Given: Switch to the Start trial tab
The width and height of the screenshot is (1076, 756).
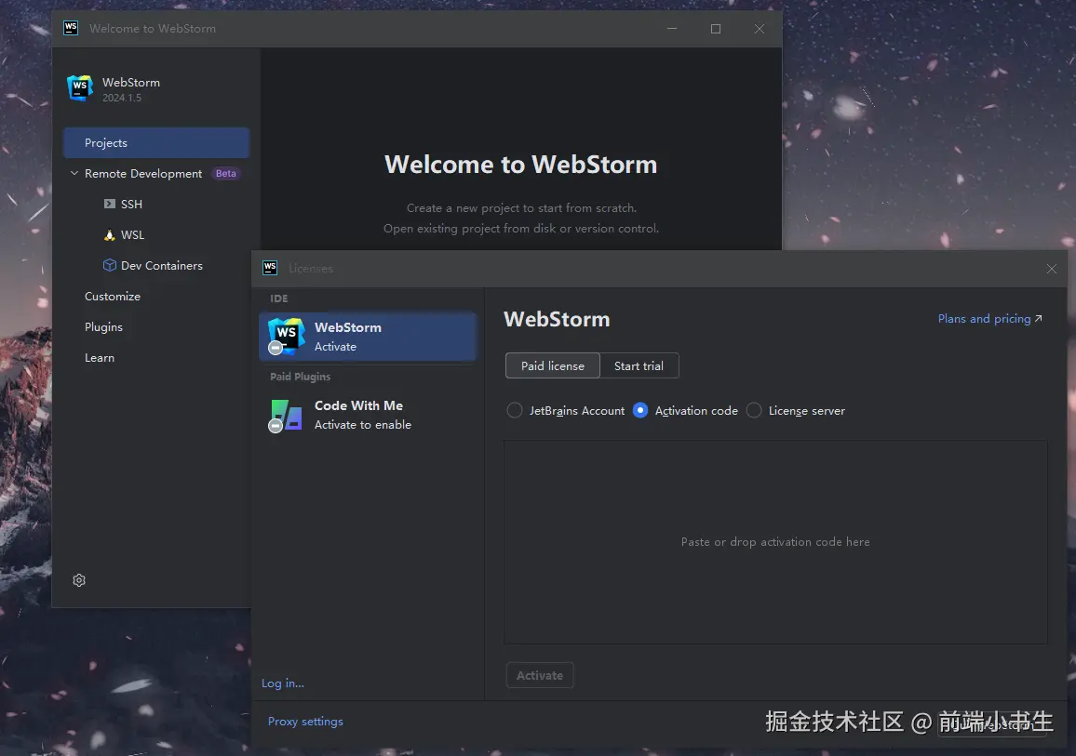Looking at the screenshot, I should 639,366.
